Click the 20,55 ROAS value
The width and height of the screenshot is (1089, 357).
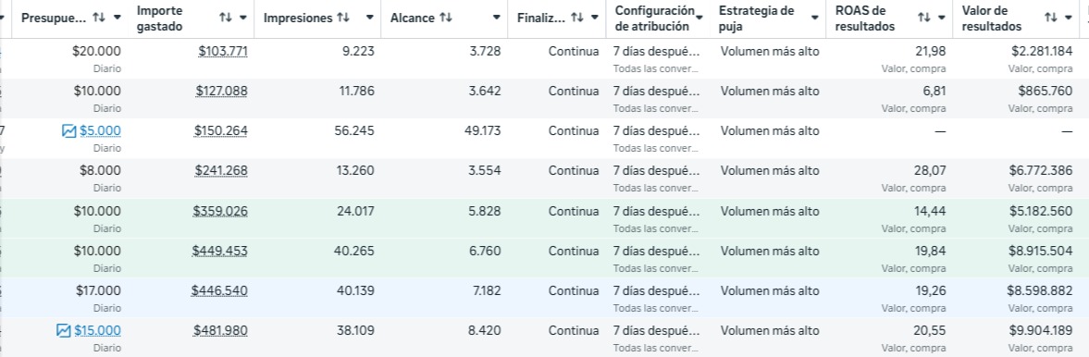[x=931, y=330]
